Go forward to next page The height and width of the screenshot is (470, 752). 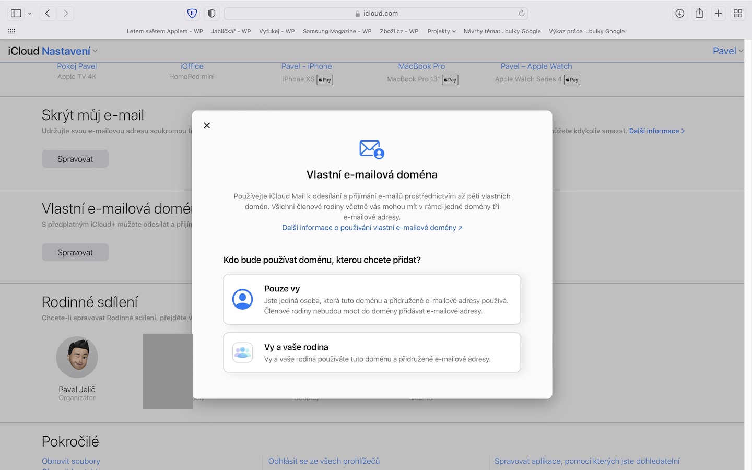pos(66,14)
